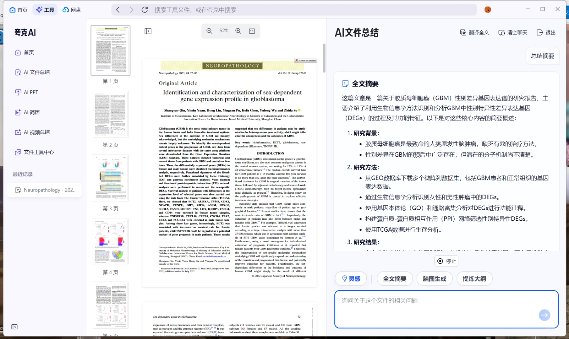
Task: Open AI 视频总结 in sidebar
Action: pos(36,132)
